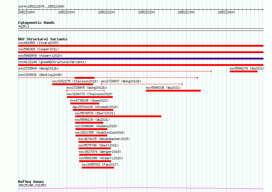This screenshot has height=192, width=272.
Task: Click the 185222100 ruler position
Action: (x=106, y=12)
